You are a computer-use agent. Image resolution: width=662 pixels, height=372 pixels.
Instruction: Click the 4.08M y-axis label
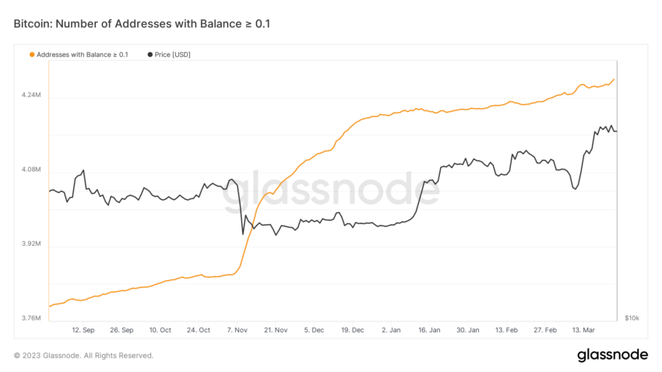coord(31,169)
